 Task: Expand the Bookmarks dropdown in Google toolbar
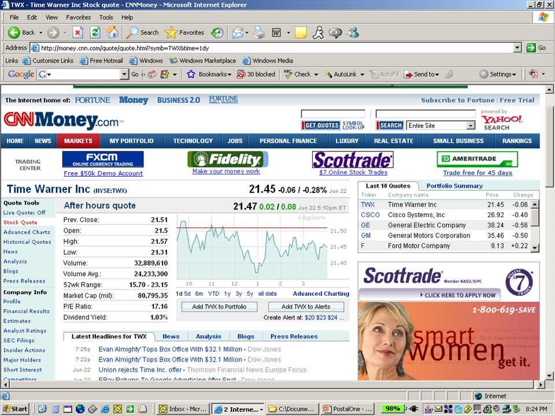click(x=230, y=75)
